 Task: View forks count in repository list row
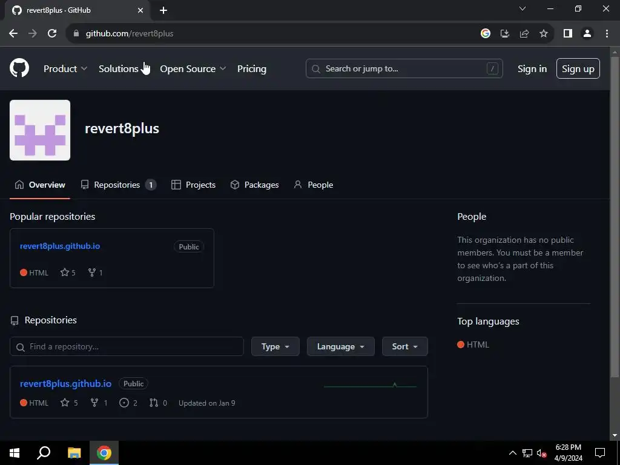click(x=99, y=403)
